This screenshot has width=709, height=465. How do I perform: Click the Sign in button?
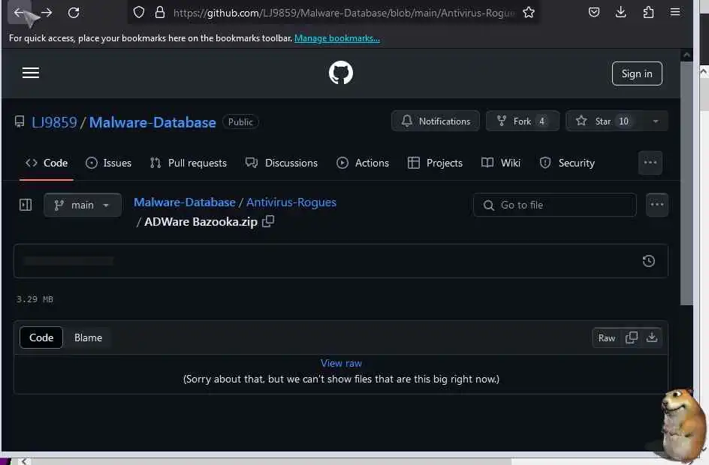[x=637, y=73]
